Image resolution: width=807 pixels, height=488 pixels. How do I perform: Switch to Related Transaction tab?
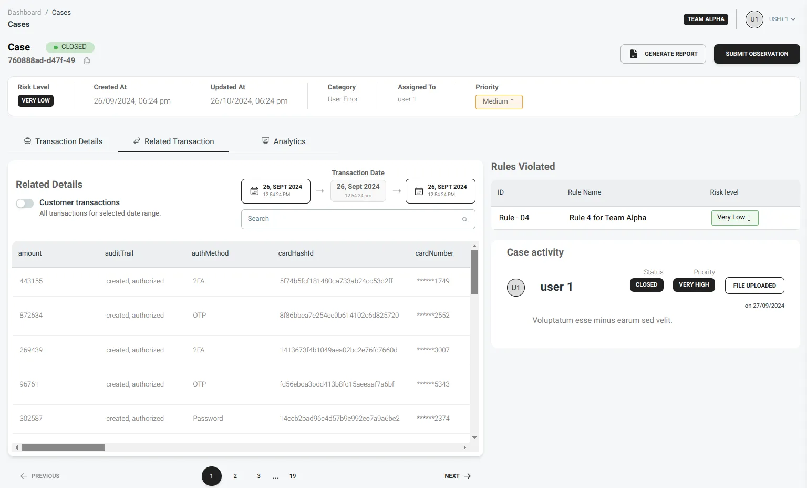tap(173, 141)
